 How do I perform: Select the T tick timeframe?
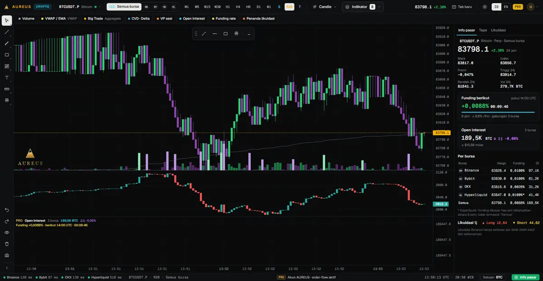pyautogui.click(x=300, y=7)
